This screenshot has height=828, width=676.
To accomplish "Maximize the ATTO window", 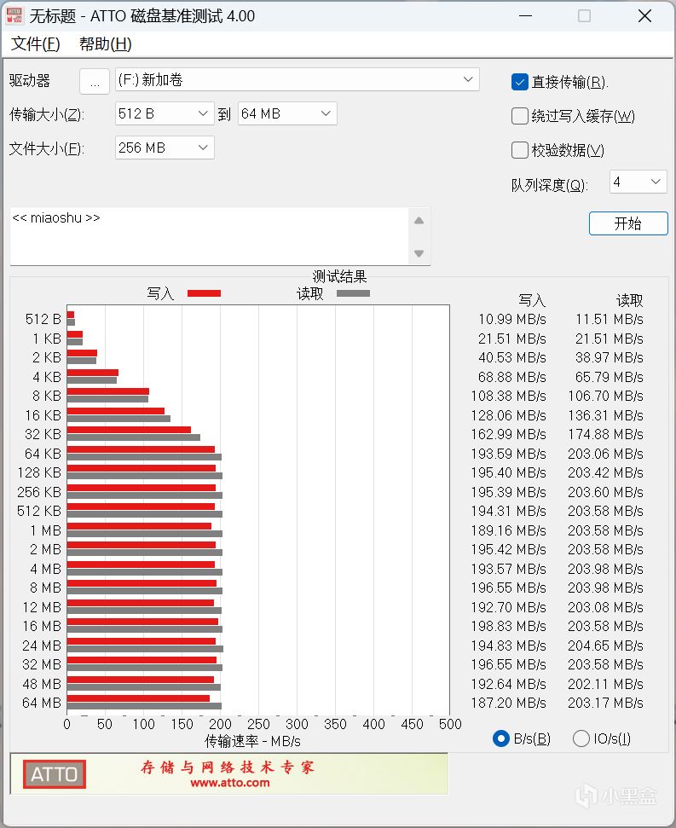I will tap(584, 16).
